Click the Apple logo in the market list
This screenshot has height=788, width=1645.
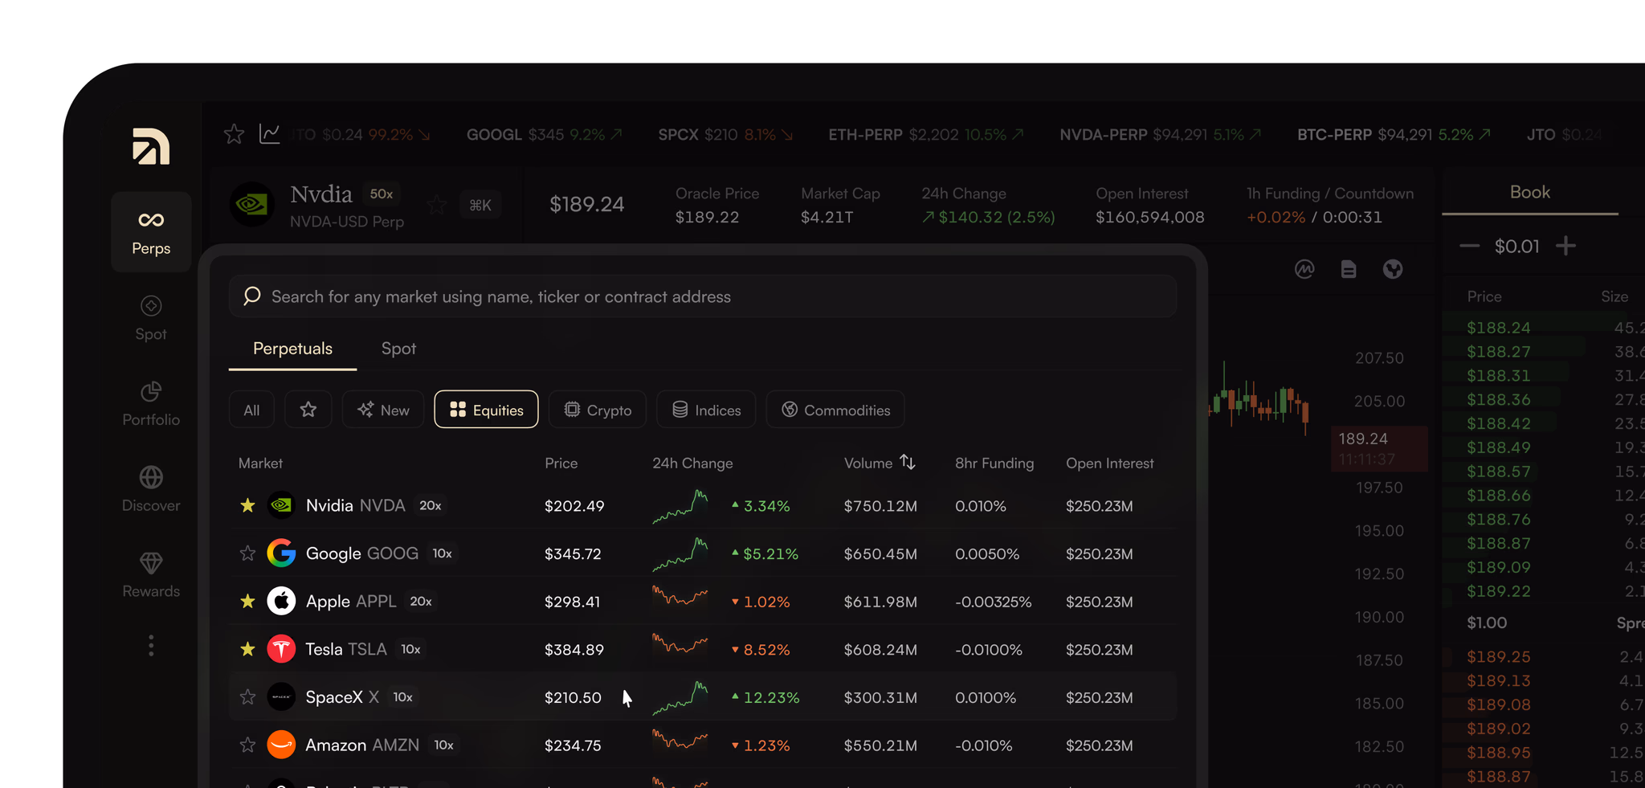[281, 601]
